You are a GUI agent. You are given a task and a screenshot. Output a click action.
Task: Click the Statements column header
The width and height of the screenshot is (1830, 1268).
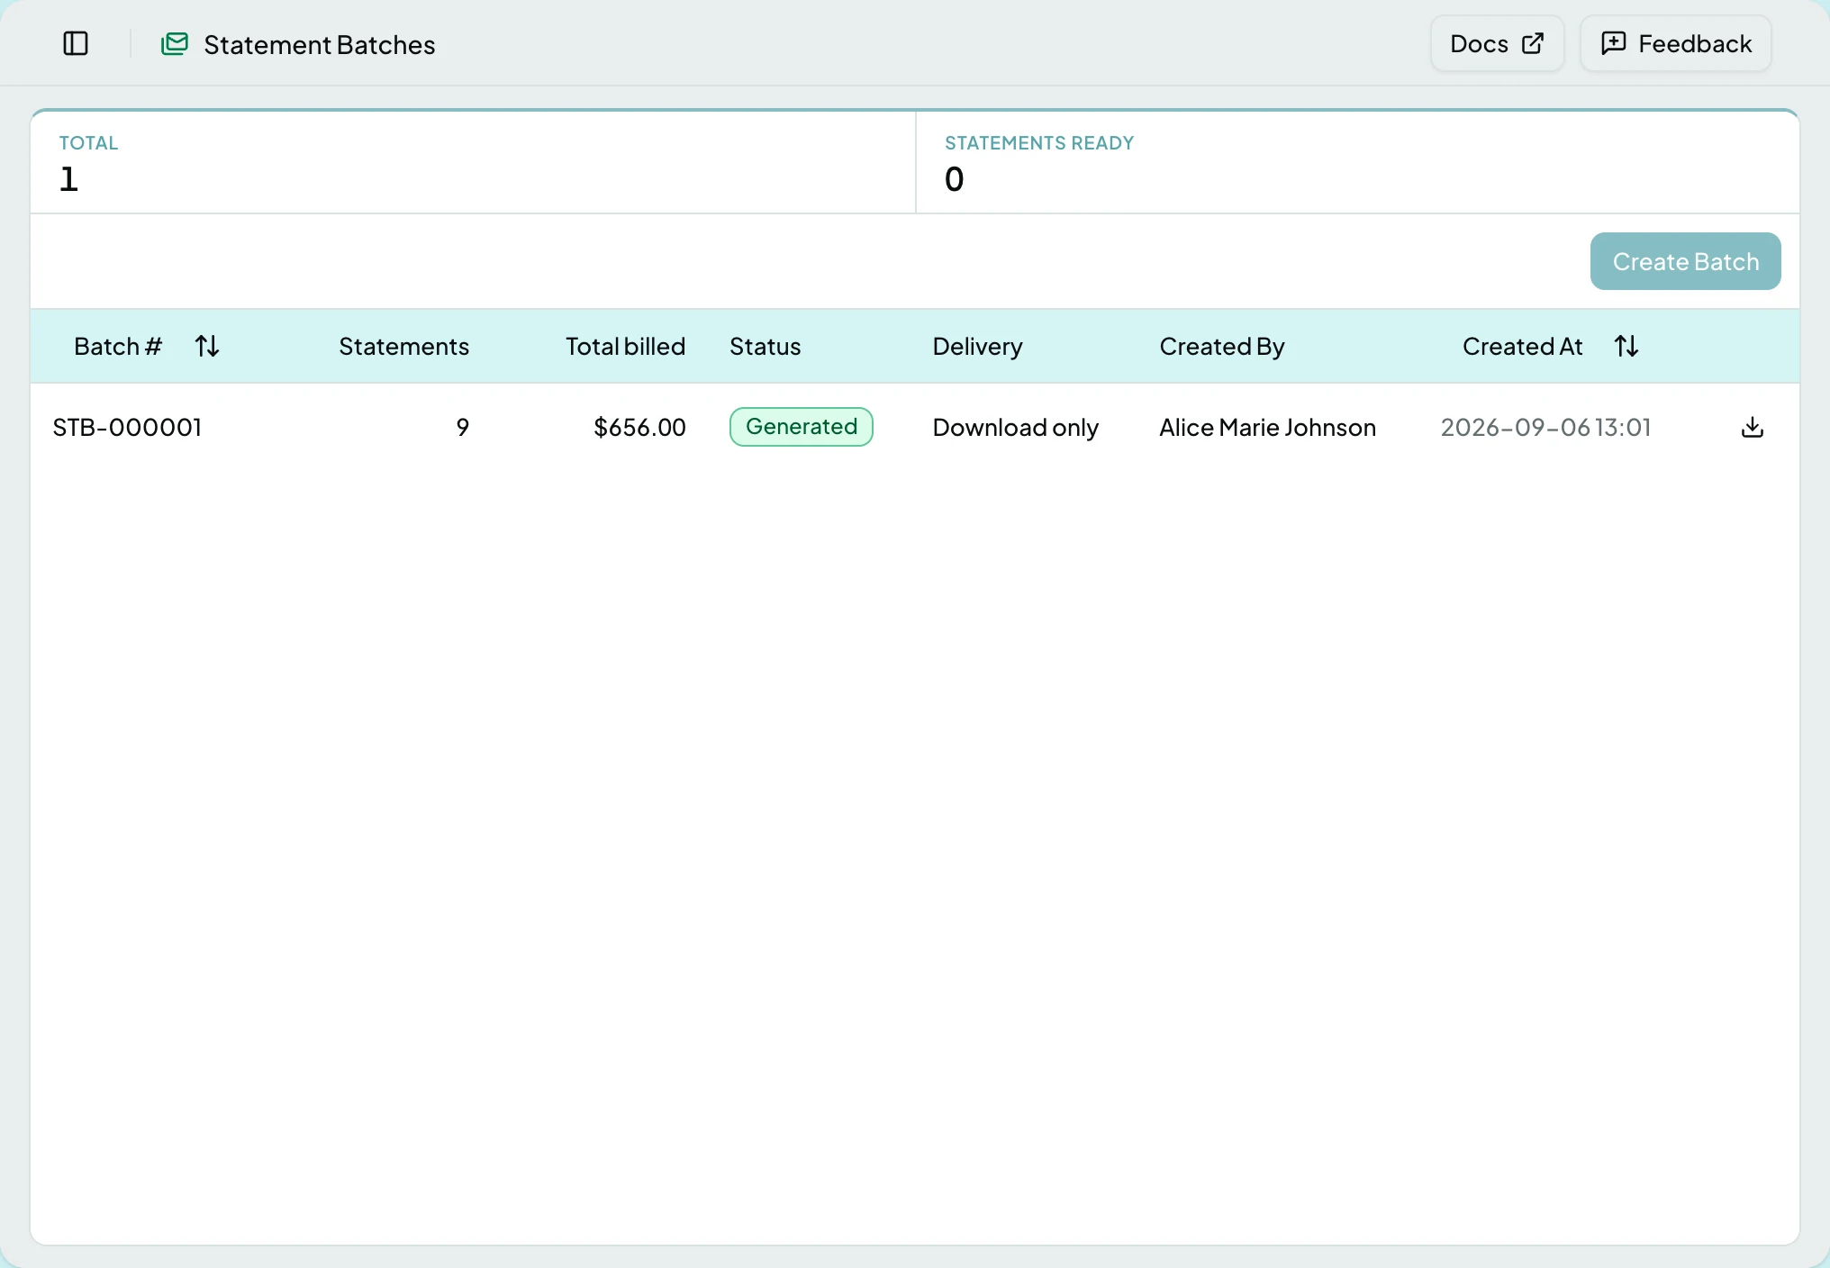click(403, 347)
